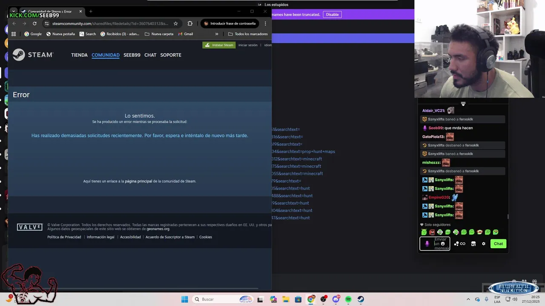The width and height of the screenshot is (545, 306).
Task: Open Nueva carpeta bookmark folder
Action: [x=159, y=34]
